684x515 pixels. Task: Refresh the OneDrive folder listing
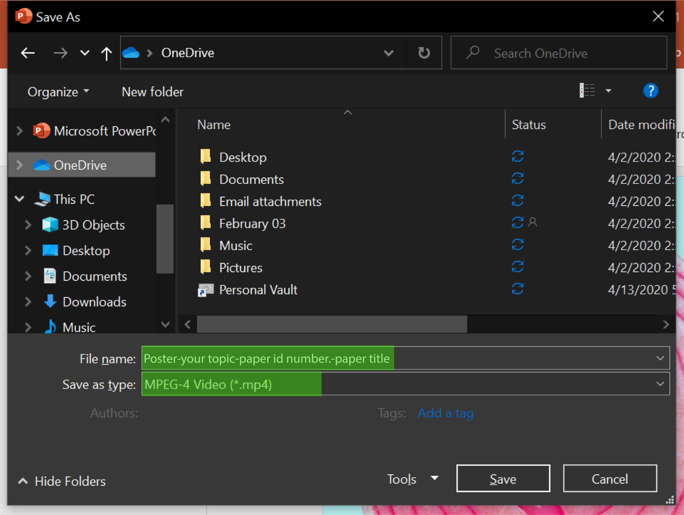point(424,53)
